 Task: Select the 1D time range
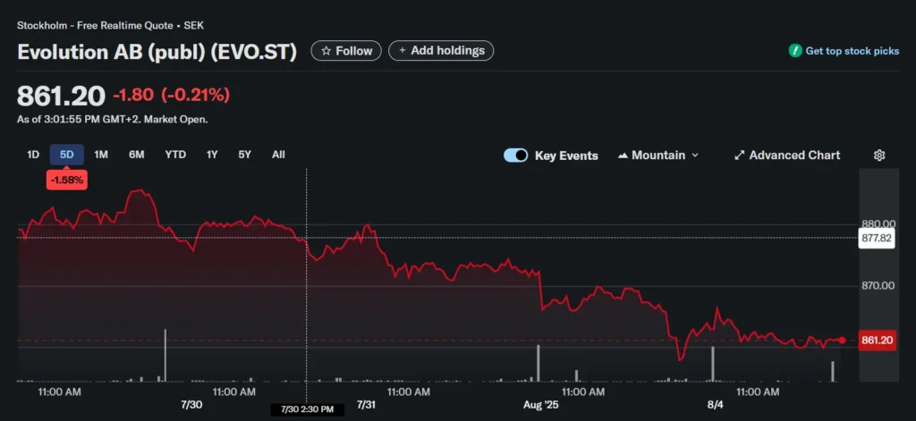click(33, 155)
